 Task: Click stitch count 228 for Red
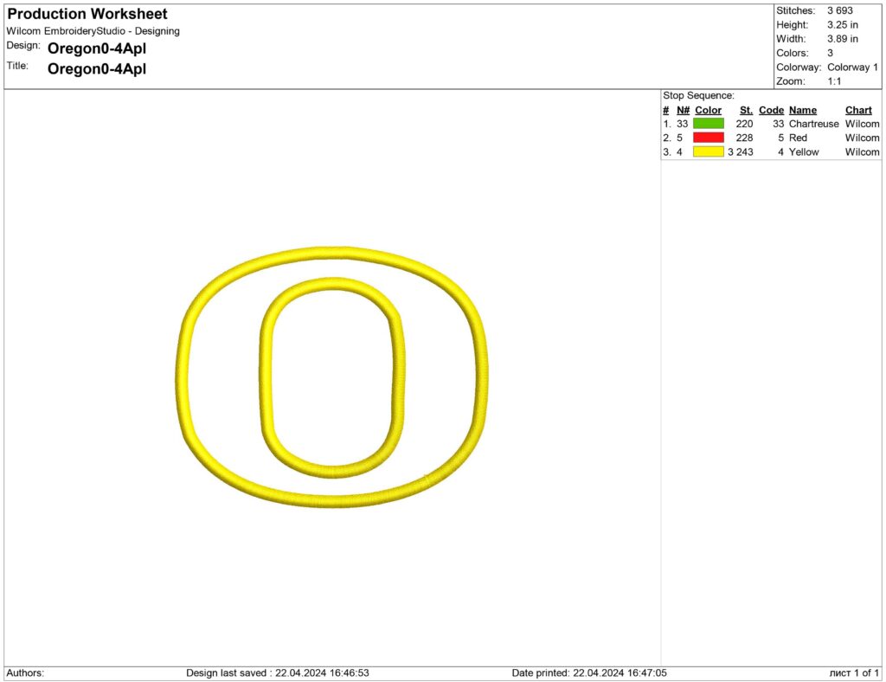click(x=744, y=138)
